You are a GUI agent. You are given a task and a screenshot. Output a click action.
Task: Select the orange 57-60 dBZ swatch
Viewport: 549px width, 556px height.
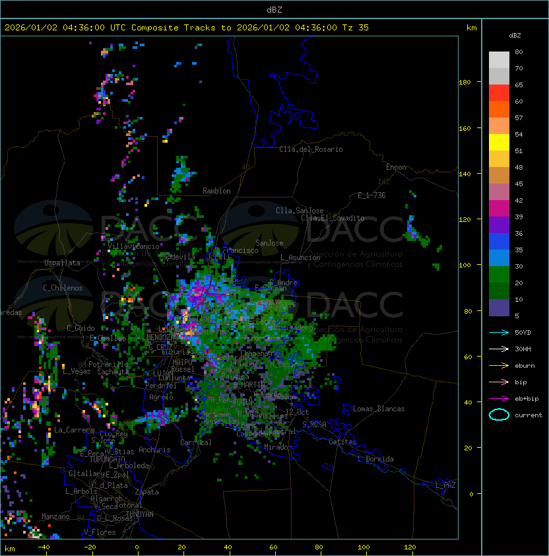point(499,110)
